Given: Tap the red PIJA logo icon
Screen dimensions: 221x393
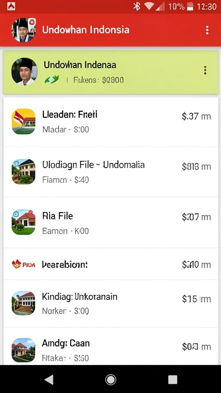Looking at the screenshot, I should click(23, 264).
